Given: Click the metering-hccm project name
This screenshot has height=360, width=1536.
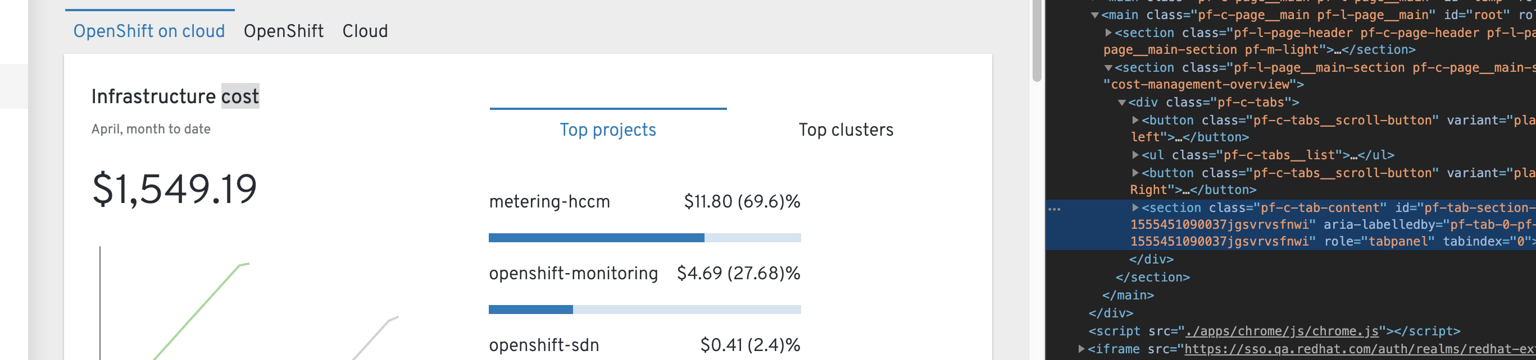Looking at the screenshot, I should (549, 202).
